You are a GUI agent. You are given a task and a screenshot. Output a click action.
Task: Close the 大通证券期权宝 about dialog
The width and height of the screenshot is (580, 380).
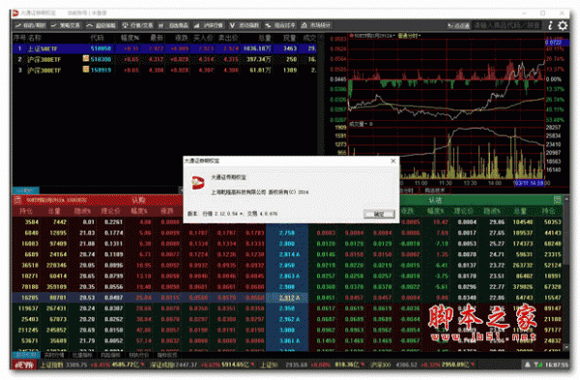tap(393, 161)
